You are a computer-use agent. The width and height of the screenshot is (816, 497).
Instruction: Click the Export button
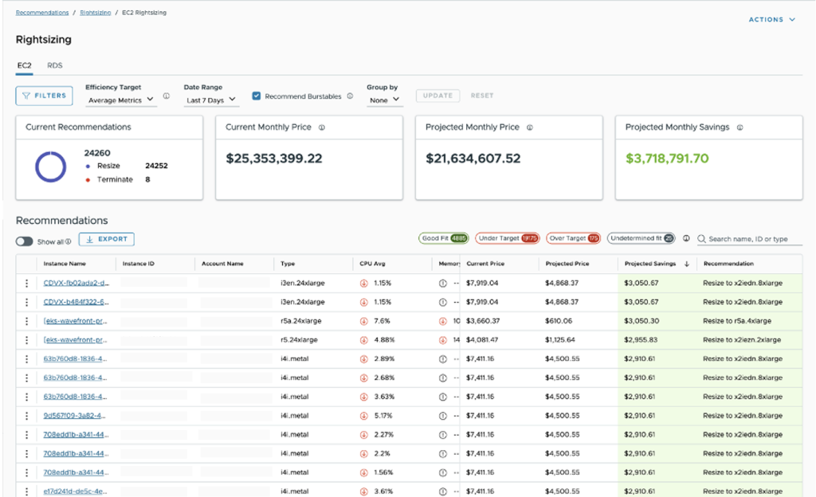point(107,239)
